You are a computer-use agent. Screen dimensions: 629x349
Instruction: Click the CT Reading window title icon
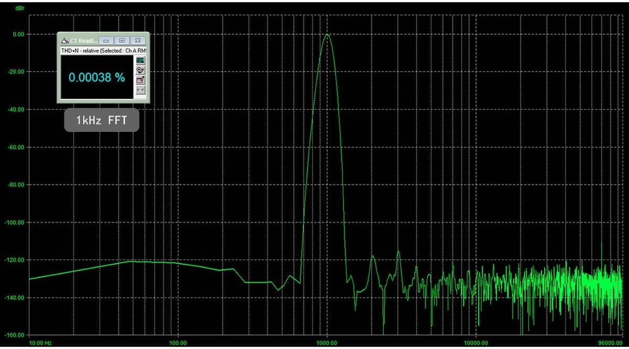(x=65, y=41)
